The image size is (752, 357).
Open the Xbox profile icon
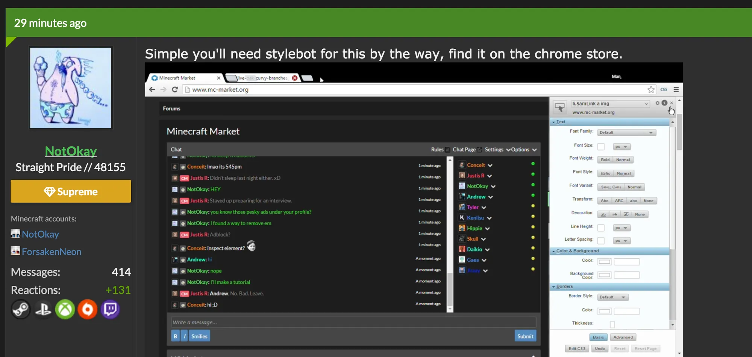point(65,309)
